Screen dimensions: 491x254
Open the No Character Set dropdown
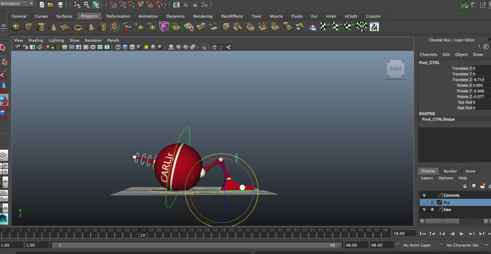[x=441, y=245]
